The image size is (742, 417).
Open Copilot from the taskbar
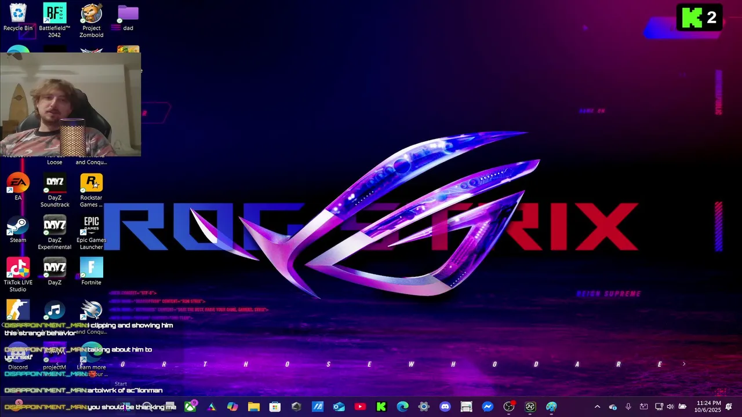pyautogui.click(x=232, y=407)
